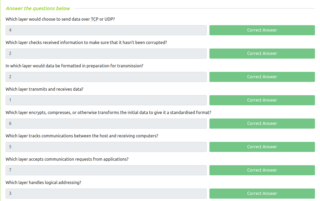Click the 'Which layer transmits and receives data?' text
320x201 pixels.
coord(44,89)
